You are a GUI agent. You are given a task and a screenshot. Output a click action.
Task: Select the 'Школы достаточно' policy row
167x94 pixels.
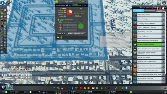coord(149,57)
